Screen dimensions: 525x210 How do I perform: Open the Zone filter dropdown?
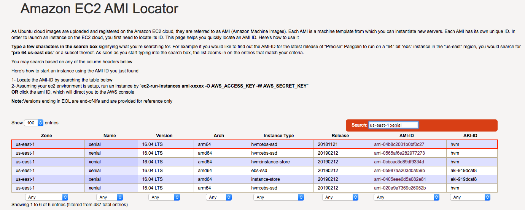(46, 197)
